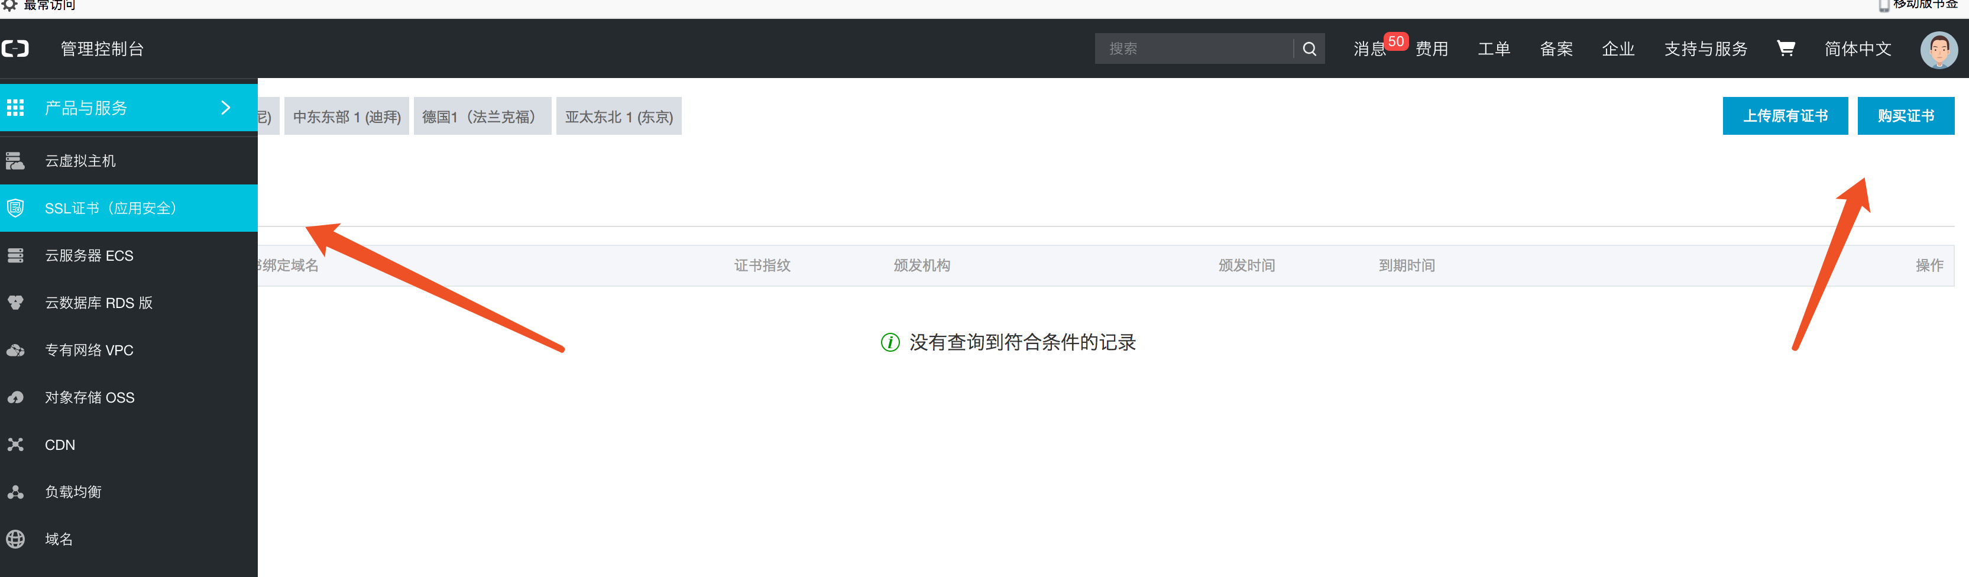Click the 云数据库 RDS icon
Image resolution: width=1969 pixels, height=577 pixels.
(x=15, y=303)
